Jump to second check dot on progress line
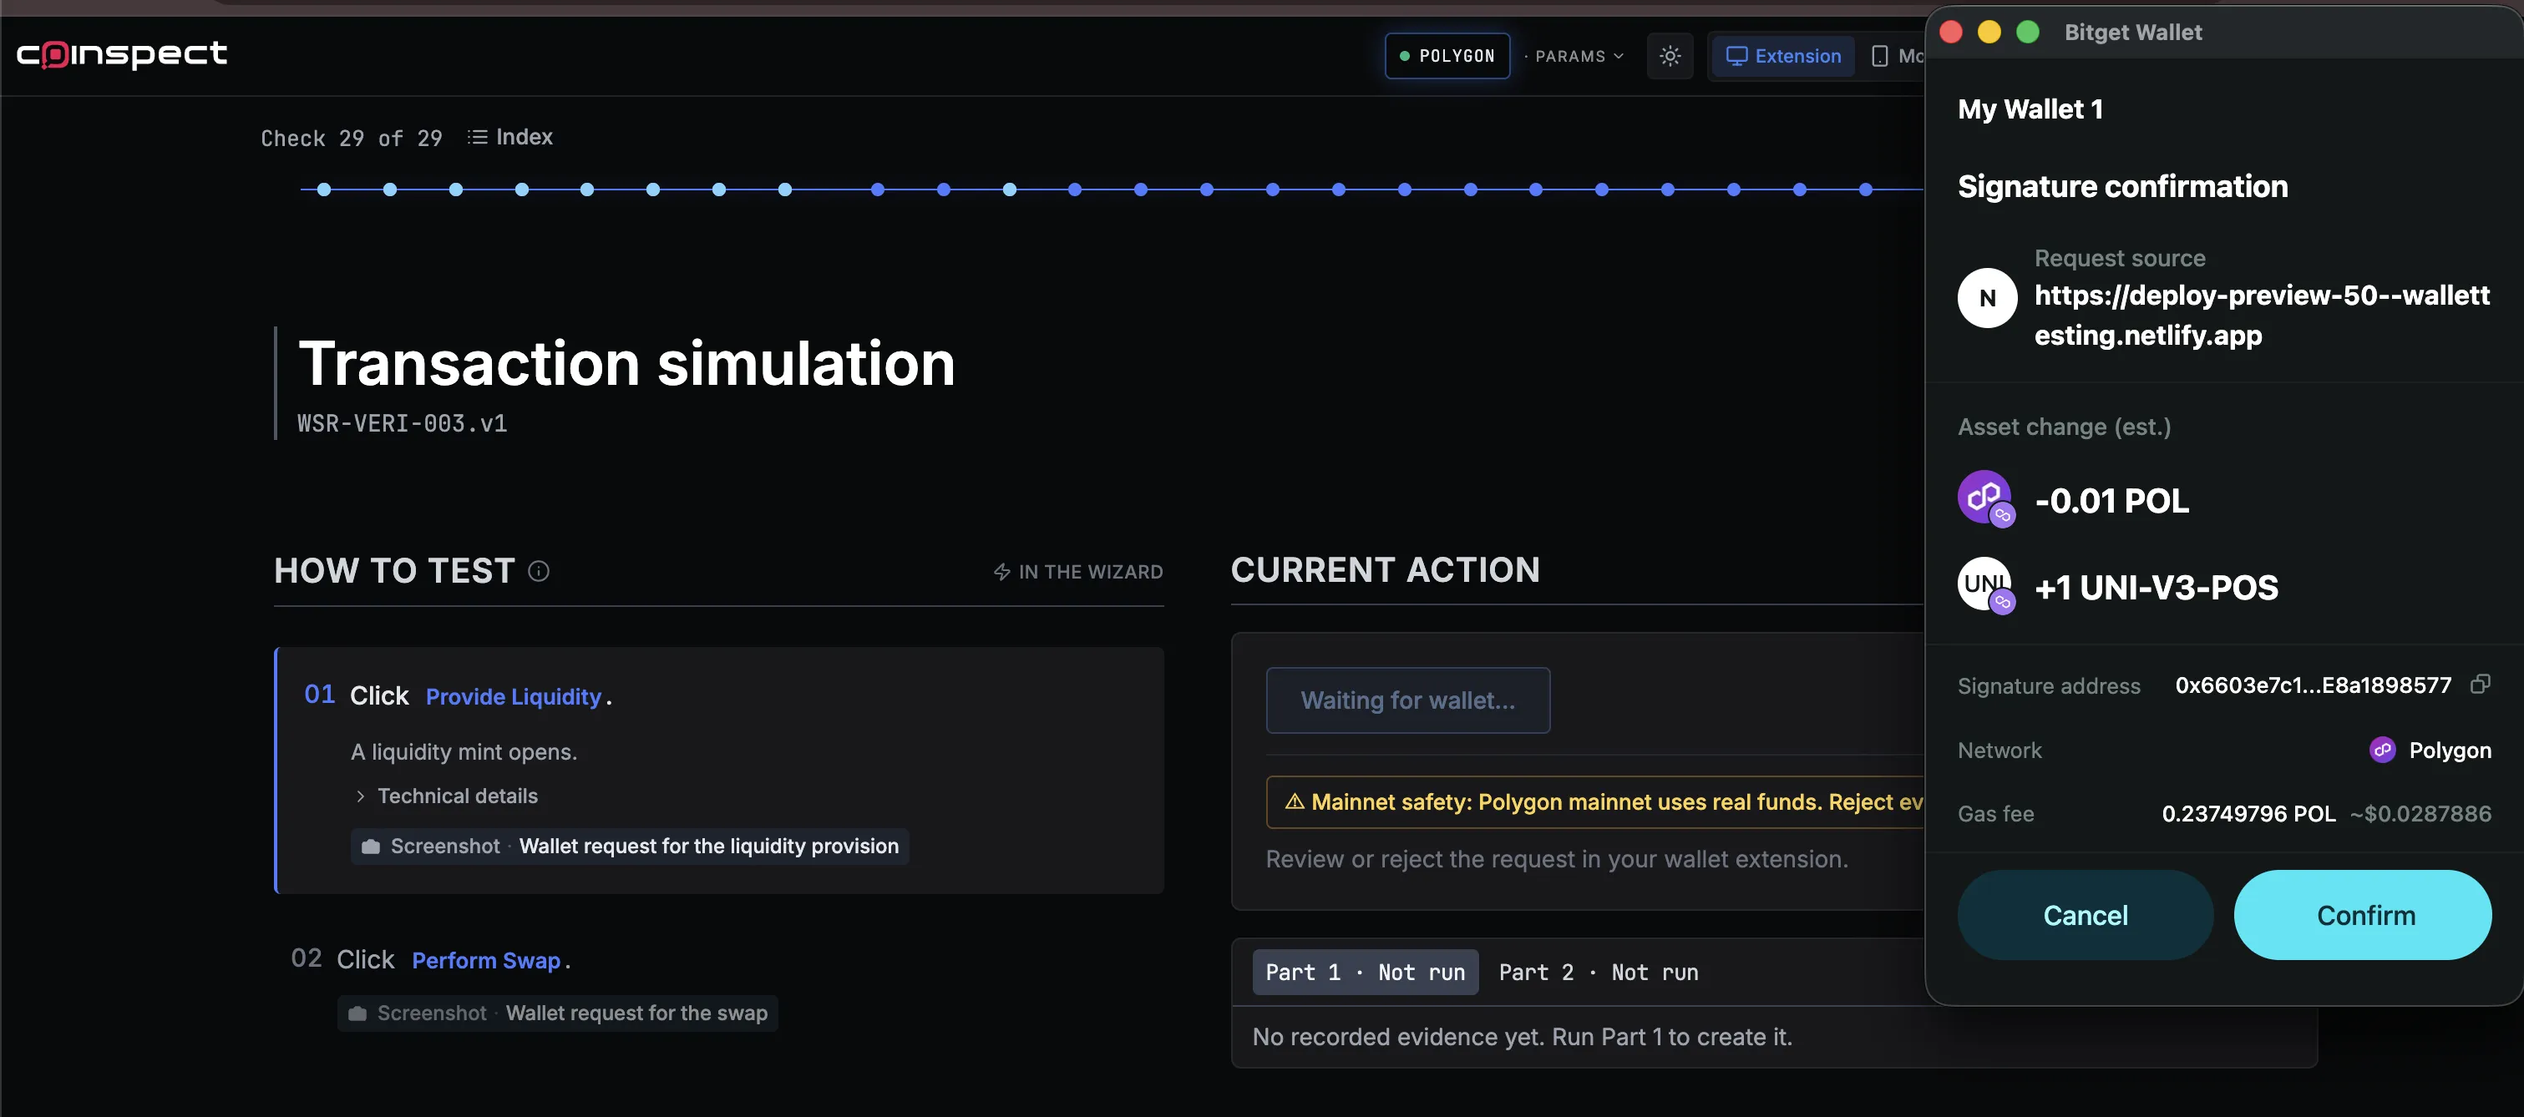Image resolution: width=2524 pixels, height=1117 pixels. (x=390, y=189)
